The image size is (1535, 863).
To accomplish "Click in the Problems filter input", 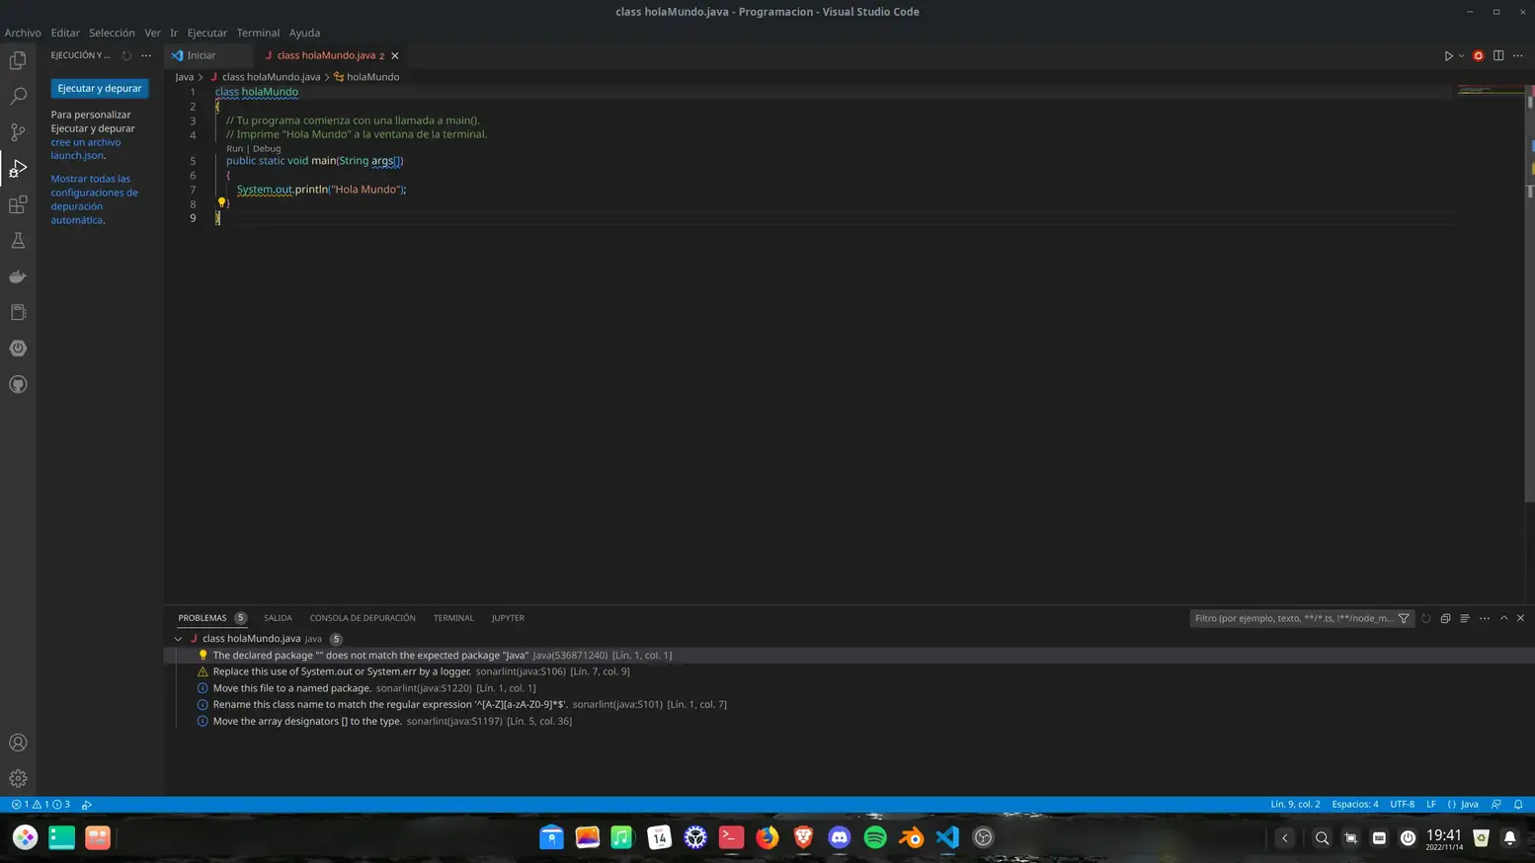I will pos(1294,618).
